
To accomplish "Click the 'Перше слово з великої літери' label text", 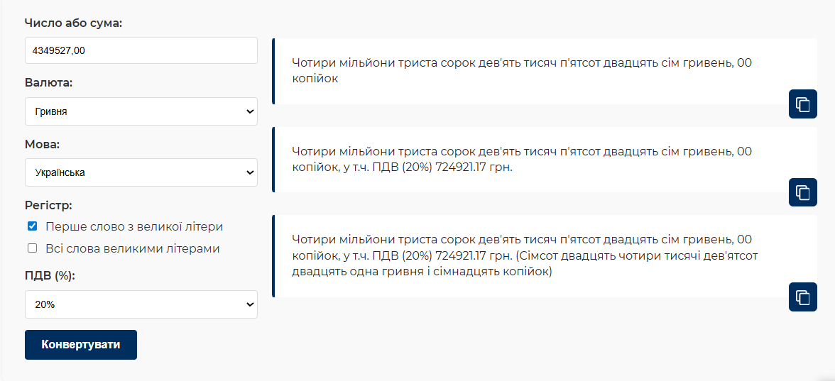I will [133, 227].
